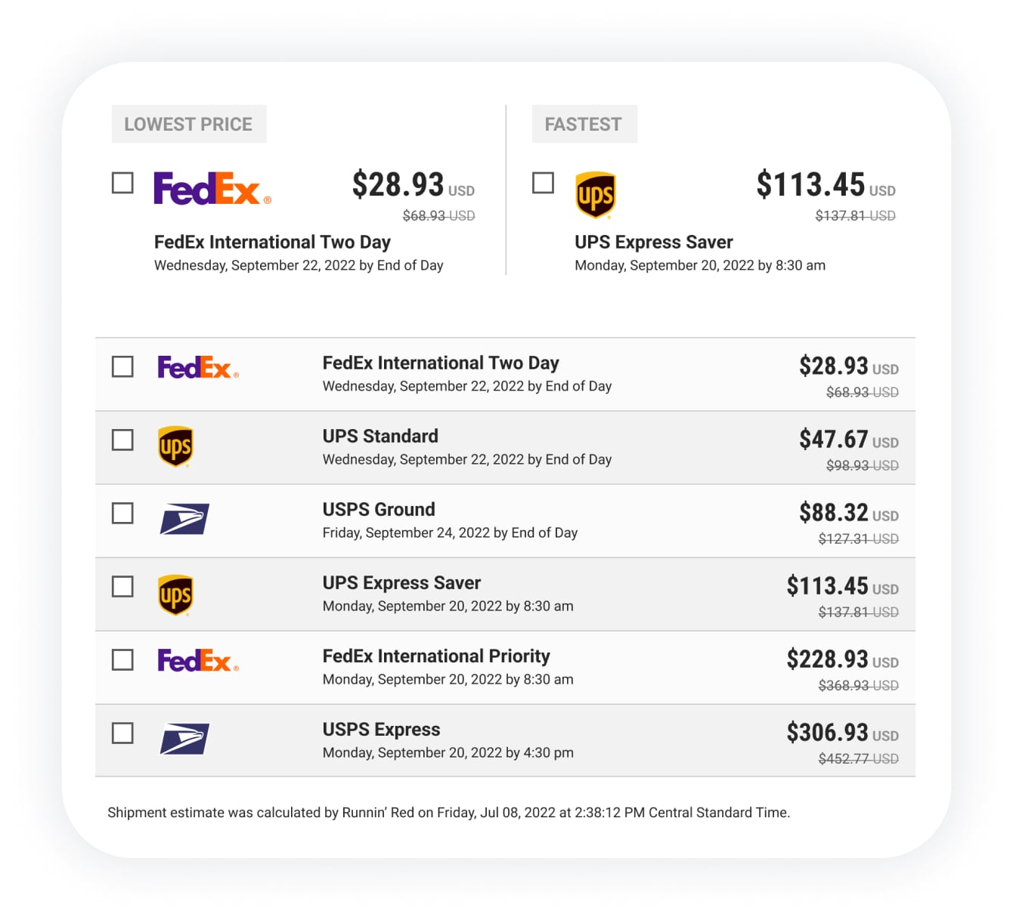Viewport: 1013px width, 920px height.
Task: Select the USPS Express row checkbox
Action: click(122, 733)
